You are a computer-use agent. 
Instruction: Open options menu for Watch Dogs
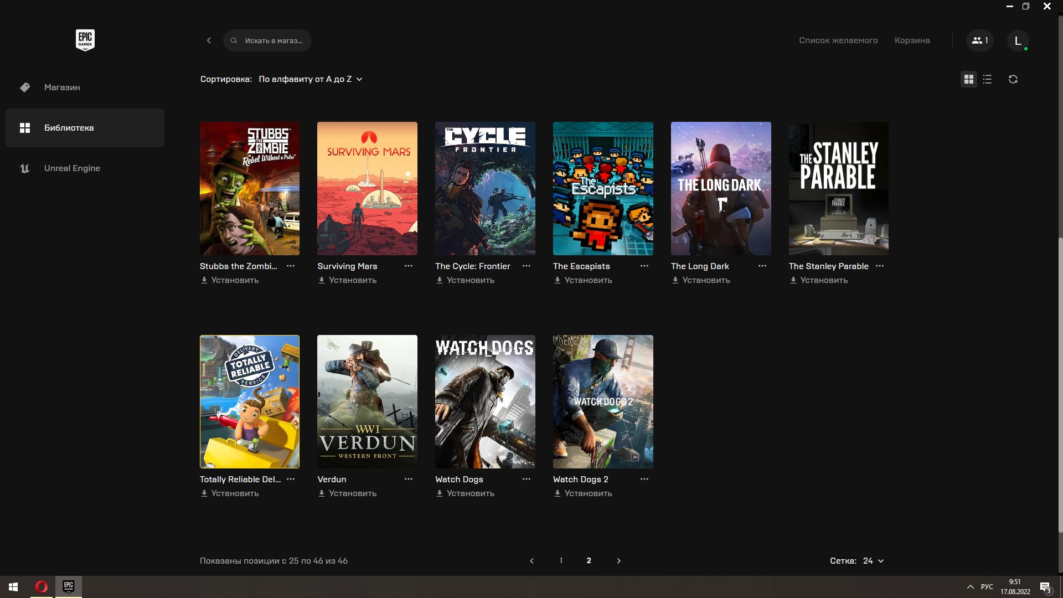click(527, 479)
